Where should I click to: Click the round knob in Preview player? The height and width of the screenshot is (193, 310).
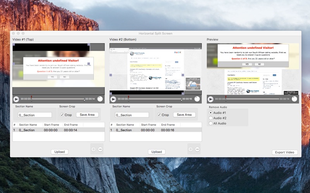pyautogui.click(x=294, y=99)
